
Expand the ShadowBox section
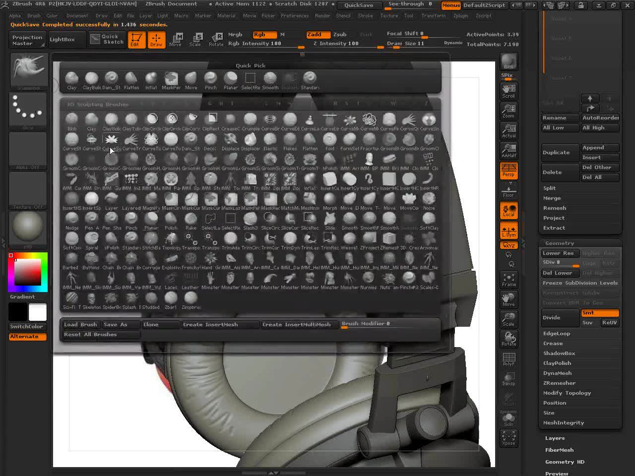[x=559, y=353]
